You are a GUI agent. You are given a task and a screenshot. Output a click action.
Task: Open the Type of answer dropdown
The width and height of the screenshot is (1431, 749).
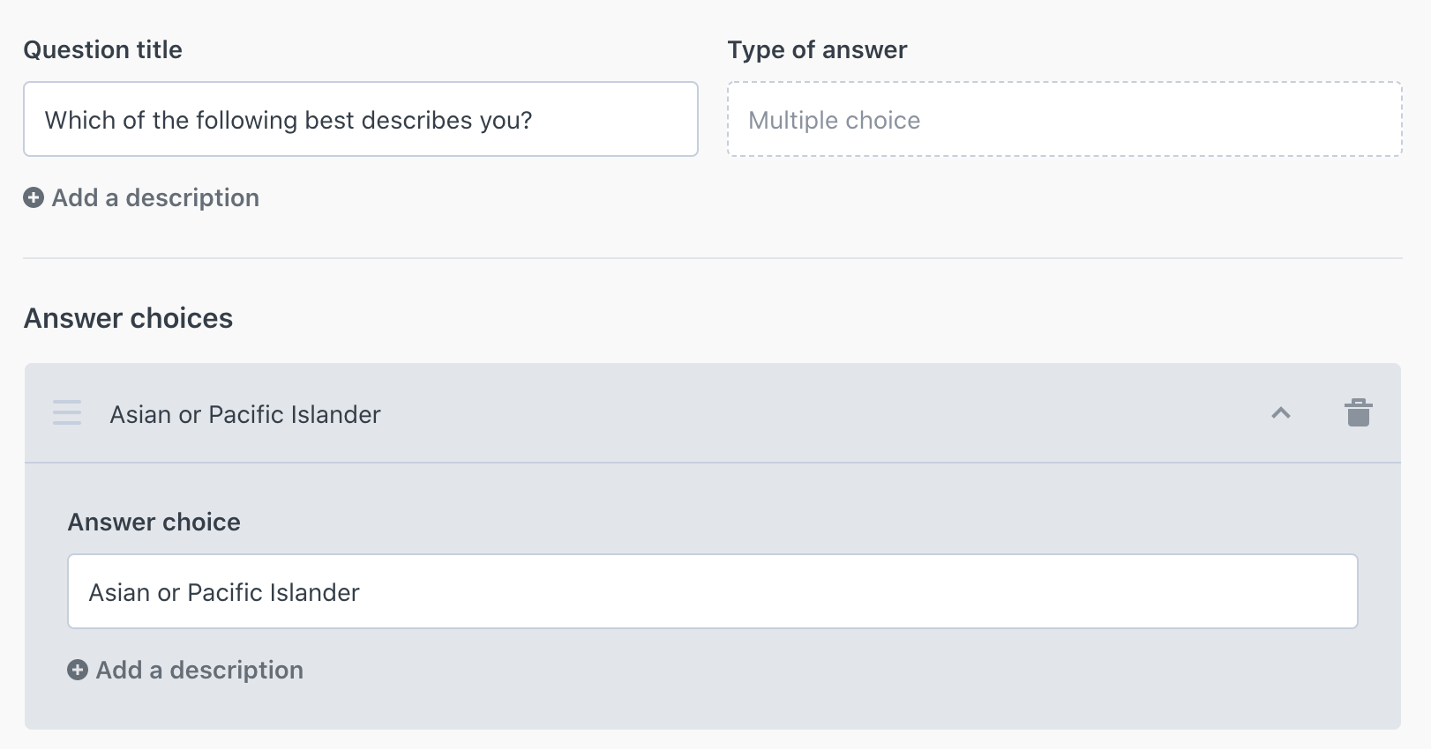click(1065, 119)
